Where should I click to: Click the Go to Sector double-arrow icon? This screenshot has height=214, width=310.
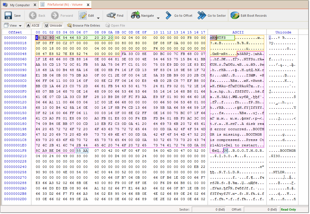[x=202, y=16]
